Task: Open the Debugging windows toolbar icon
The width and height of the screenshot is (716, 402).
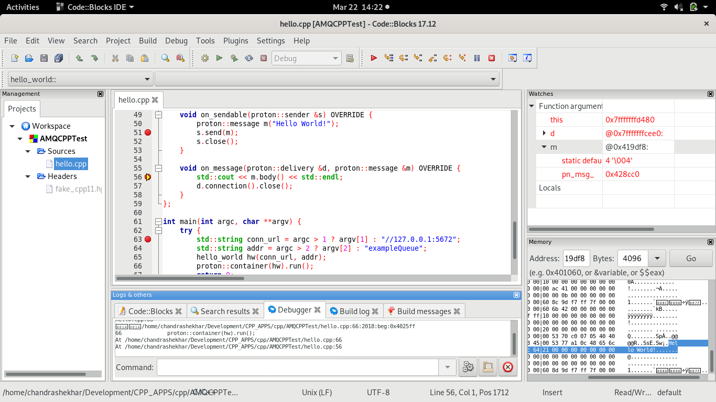Action: pyautogui.click(x=513, y=58)
